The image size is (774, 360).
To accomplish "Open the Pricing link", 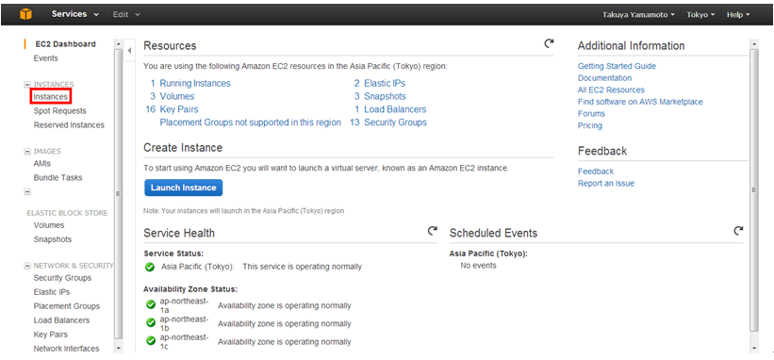I will point(590,125).
